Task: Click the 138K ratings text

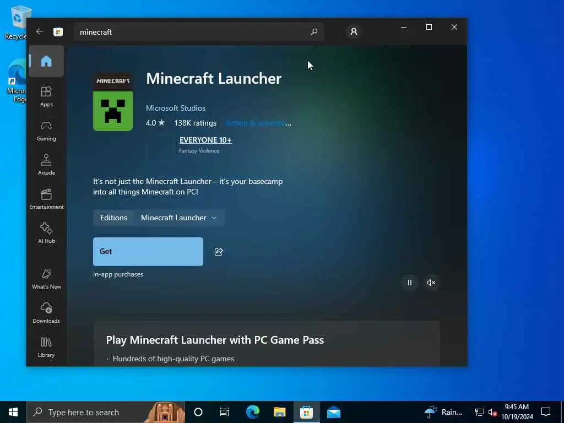Action: [x=196, y=123]
